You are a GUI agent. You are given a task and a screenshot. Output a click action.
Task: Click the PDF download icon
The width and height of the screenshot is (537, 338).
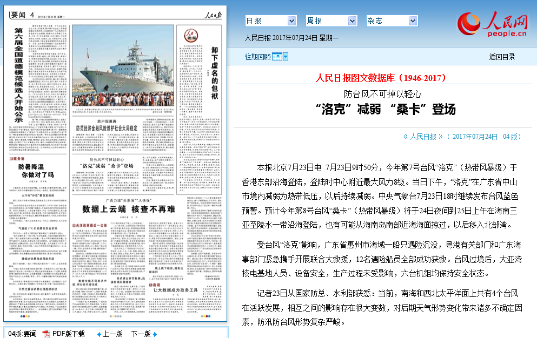[x=46, y=334]
